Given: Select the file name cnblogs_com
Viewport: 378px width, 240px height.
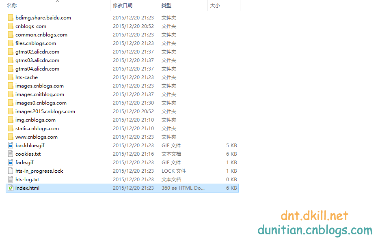Looking at the screenshot, I should pyautogui.click(x=31, y=26).
